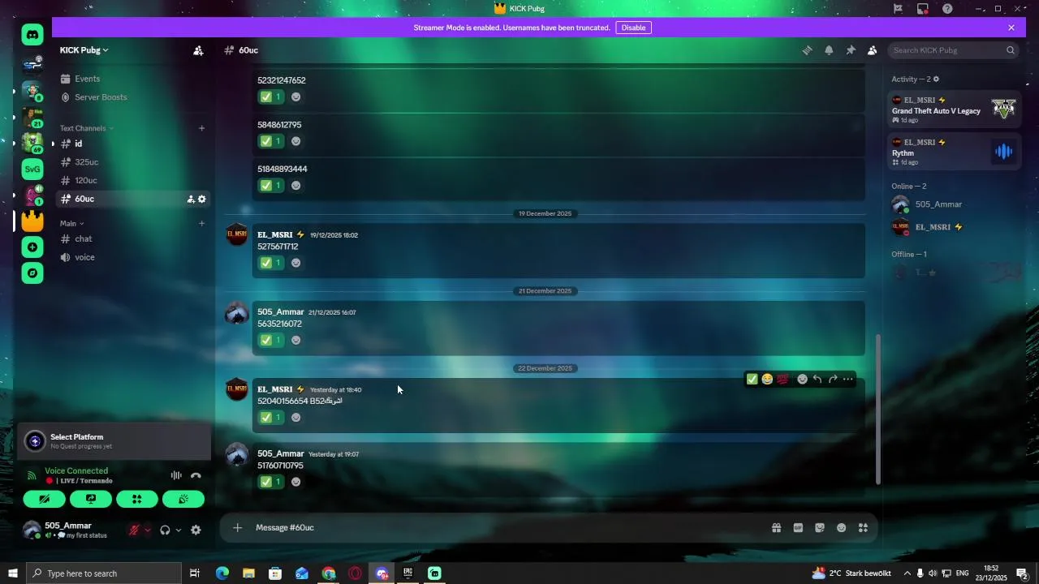Open microphone input options arrow

click(147, 530)
